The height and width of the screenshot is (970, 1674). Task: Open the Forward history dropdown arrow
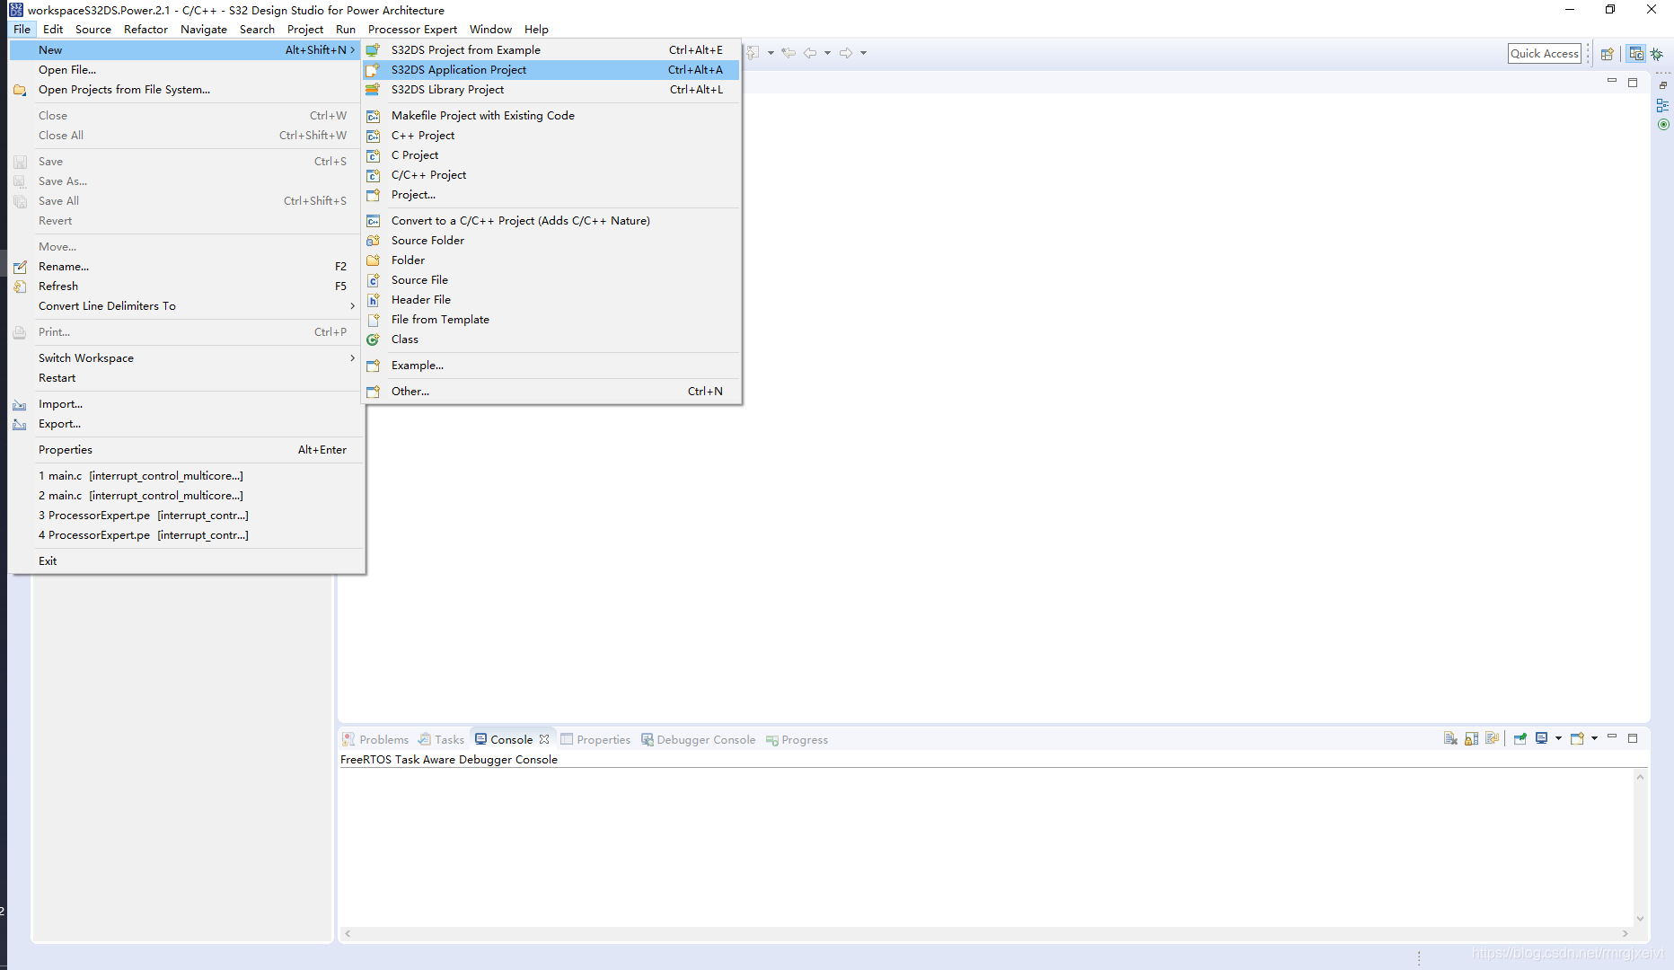(x=863, y=53)
